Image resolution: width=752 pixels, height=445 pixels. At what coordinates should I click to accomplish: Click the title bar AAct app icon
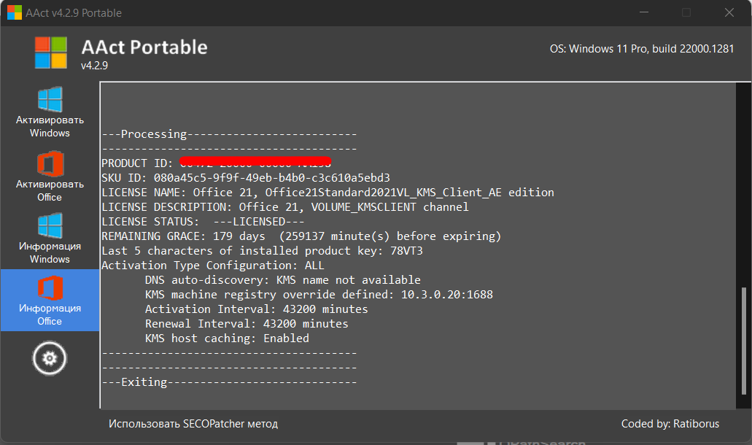coord(15,12)
